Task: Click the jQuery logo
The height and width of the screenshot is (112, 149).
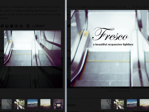Action: [x=38, y=26]
